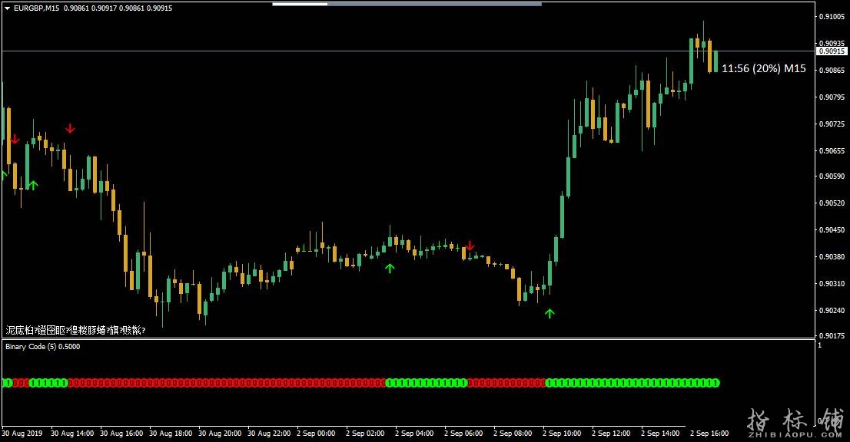Viewport: 850px width, 442px height.
Task: Click price level 0.90865 on the price scale
Action: click(x=832, y=71)
